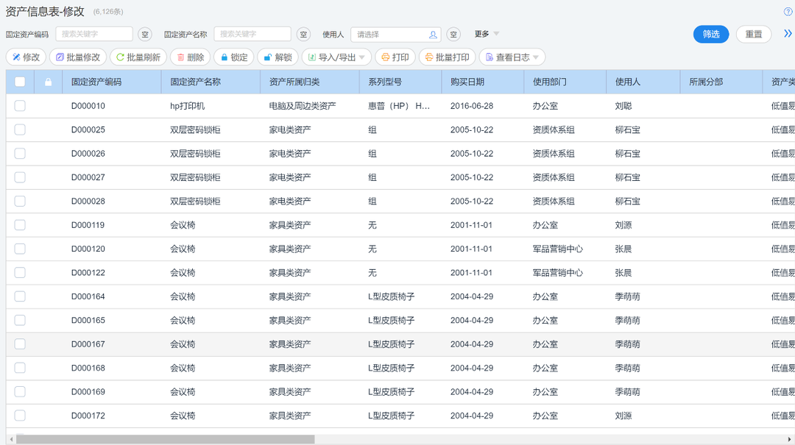Click the 重置 reset button
The width and height of the screenshot is (795, 445).
(x=753, y=35)
